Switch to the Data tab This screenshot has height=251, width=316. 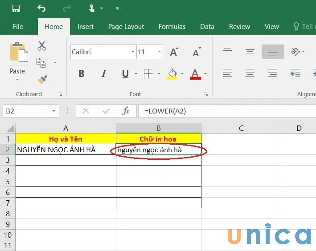[x=207, y=27]
